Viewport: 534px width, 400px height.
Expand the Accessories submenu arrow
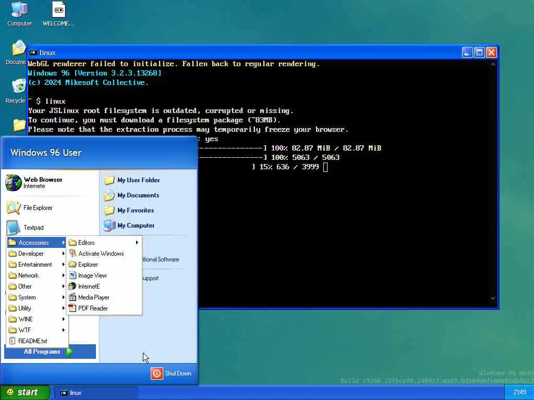point(63,243)
